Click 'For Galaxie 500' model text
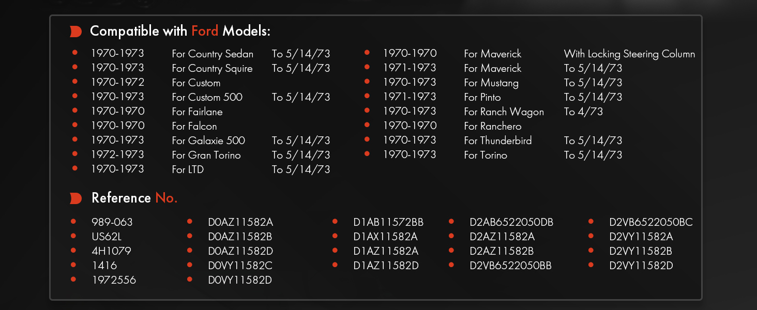The image size is (757, 310). pos(208,141)
